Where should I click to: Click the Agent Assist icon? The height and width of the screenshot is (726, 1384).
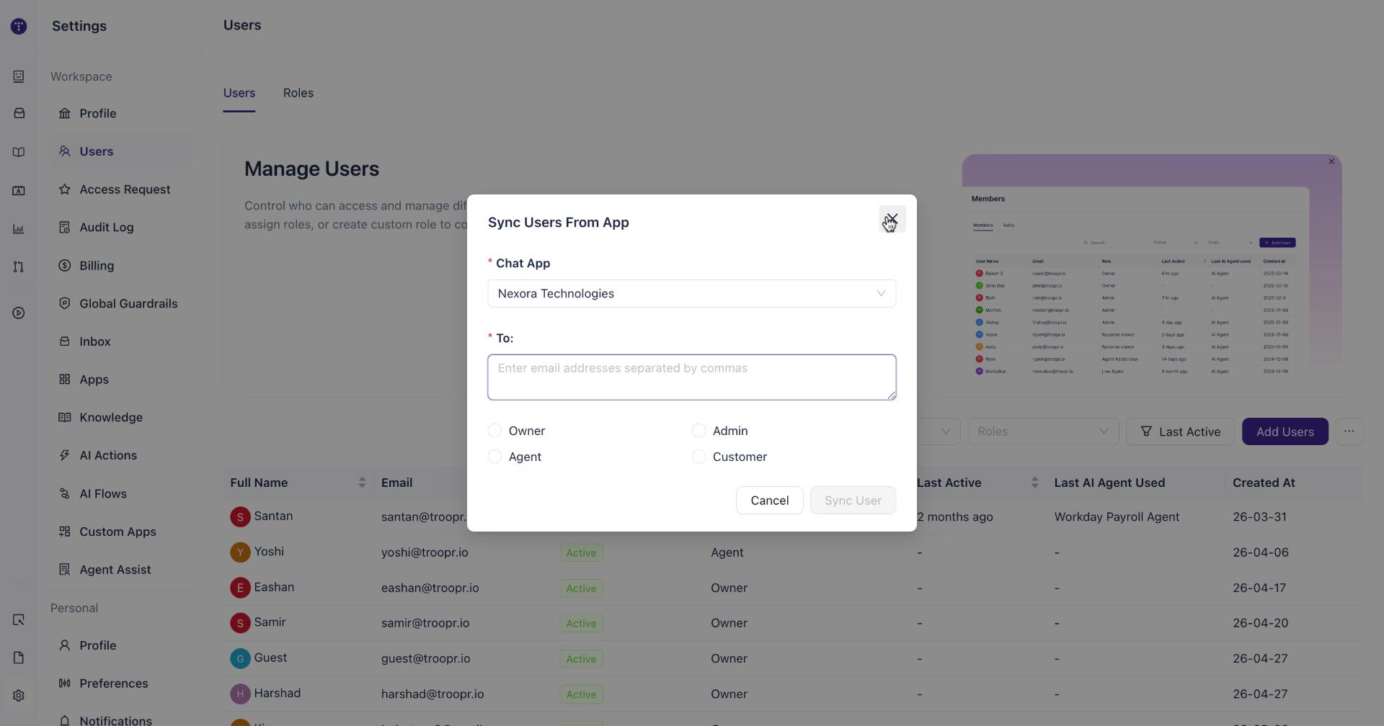65,570
